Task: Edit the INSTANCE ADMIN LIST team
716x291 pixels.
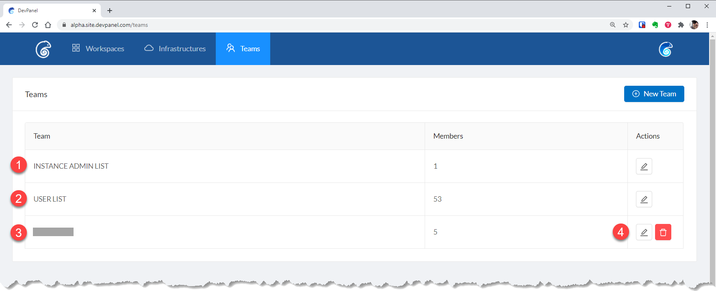Action: click(x=644, y=166)
